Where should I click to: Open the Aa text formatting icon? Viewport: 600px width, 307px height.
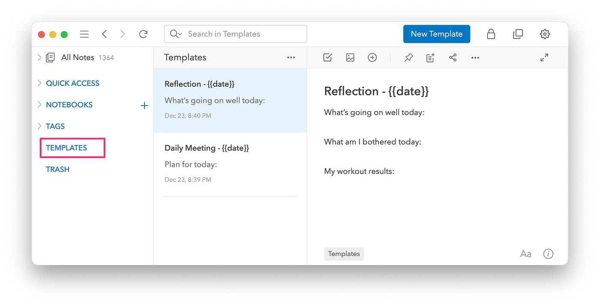tap(525, 254)
